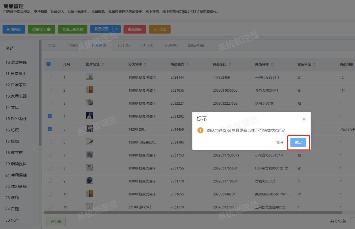
Task: Open the 批量导入 help question icon
Action: (x=49, y=29)
